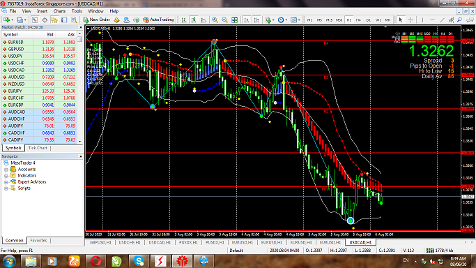Open the GBPUSD,H1 chart tab

pyautogui.click(x=100, y=242)
